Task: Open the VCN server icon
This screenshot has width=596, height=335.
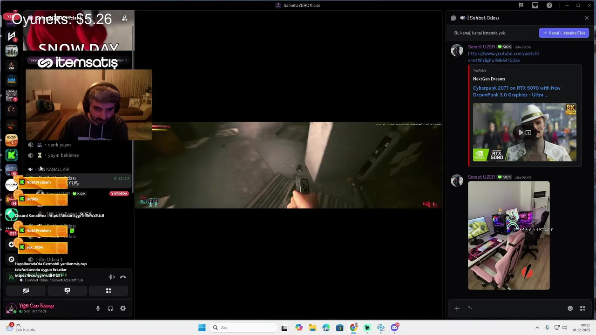Action: (x=11, y=66)
